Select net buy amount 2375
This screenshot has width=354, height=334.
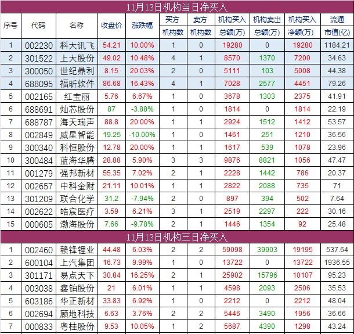(302, 96)
